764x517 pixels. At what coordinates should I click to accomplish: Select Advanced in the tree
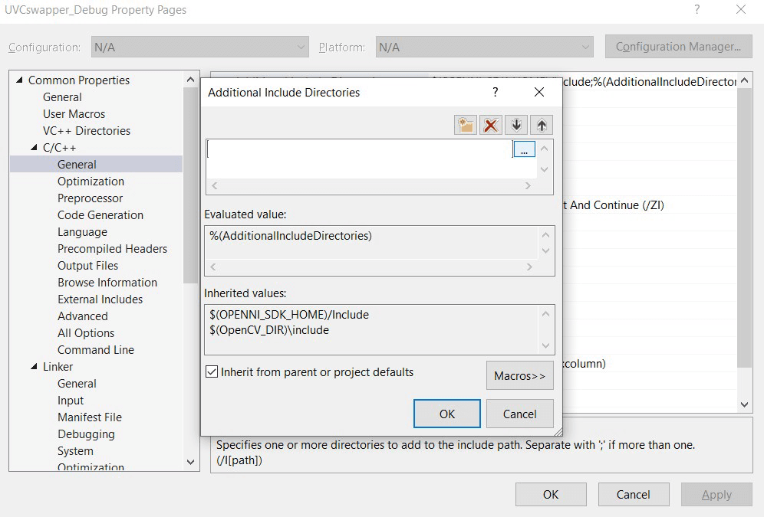click(x=83, y=316)
